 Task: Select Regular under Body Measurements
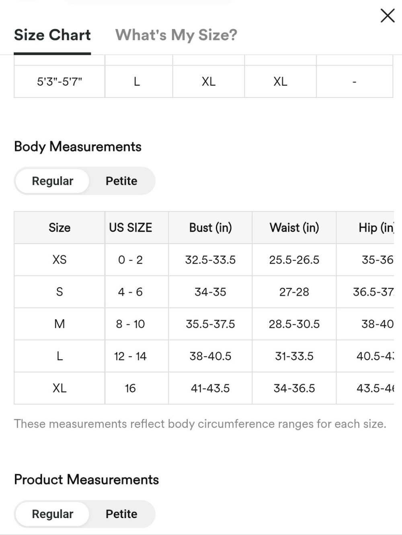(52, 181)
